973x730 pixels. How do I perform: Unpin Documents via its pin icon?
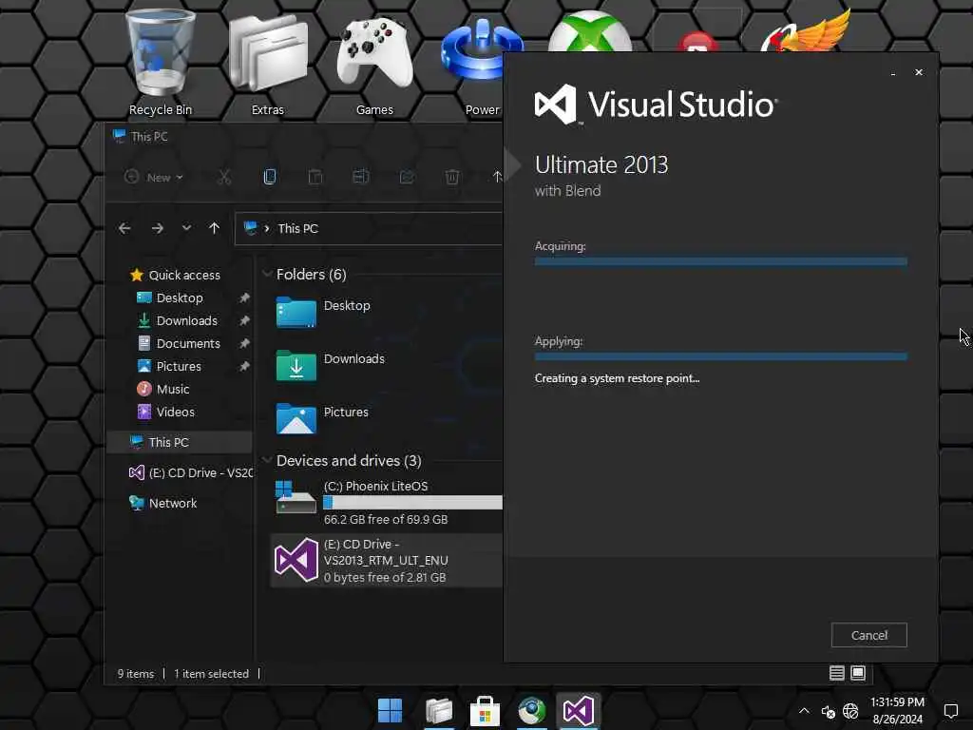click(244, 343)
